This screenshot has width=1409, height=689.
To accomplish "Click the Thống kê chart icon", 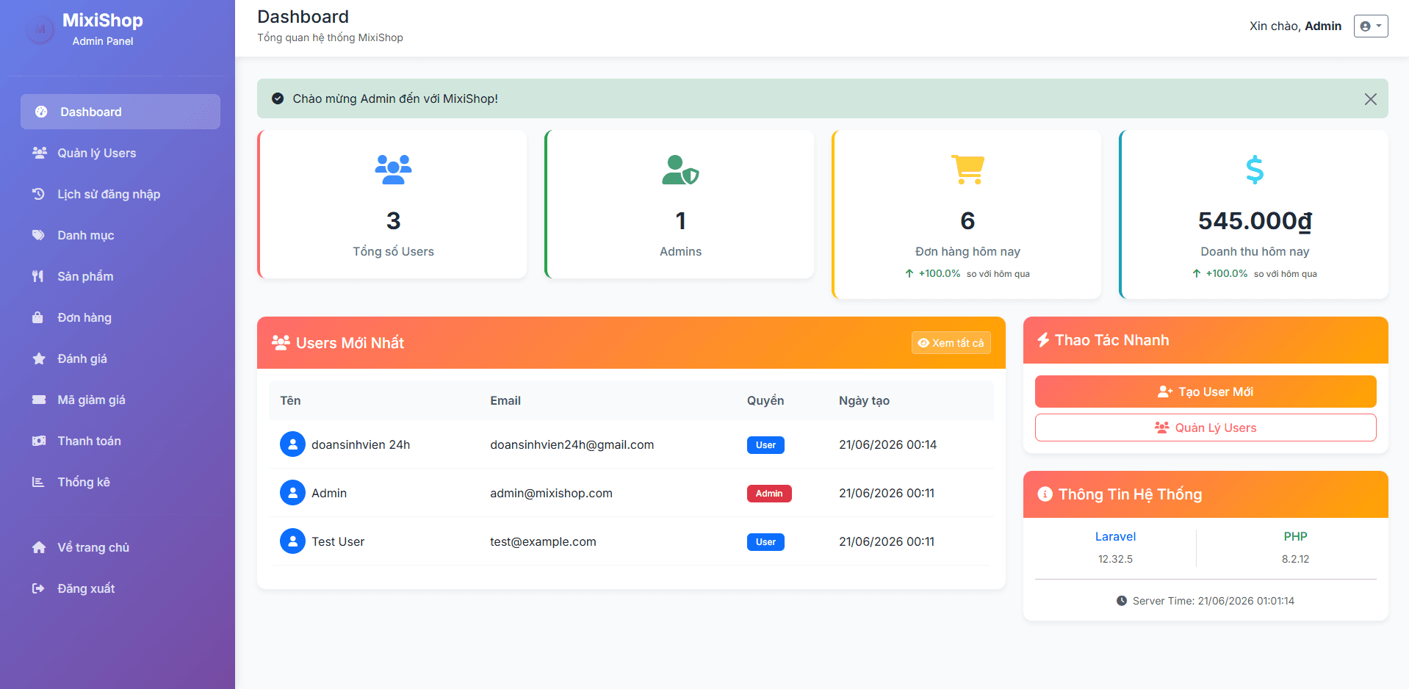I will [38, 482].
